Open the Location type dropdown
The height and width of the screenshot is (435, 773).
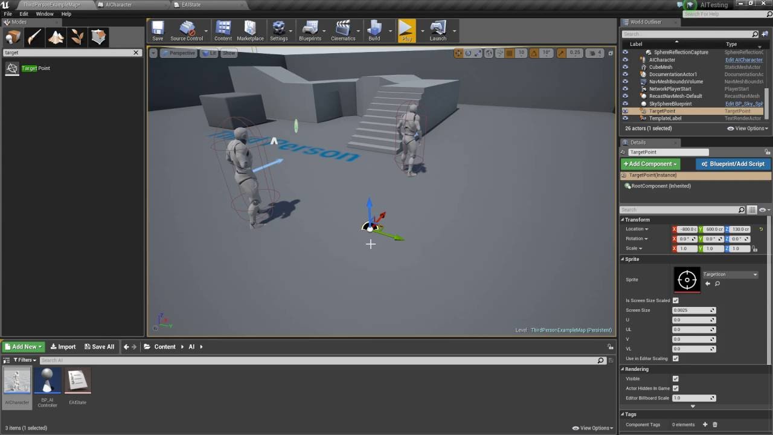coord(637,229)
